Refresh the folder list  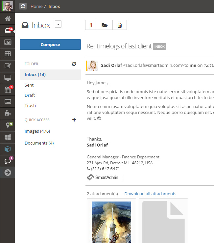(x=74, y=64)
